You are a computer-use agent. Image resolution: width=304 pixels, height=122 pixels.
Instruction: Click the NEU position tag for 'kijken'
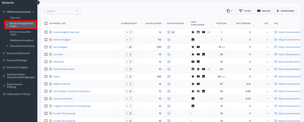click(x=223, y=77)
